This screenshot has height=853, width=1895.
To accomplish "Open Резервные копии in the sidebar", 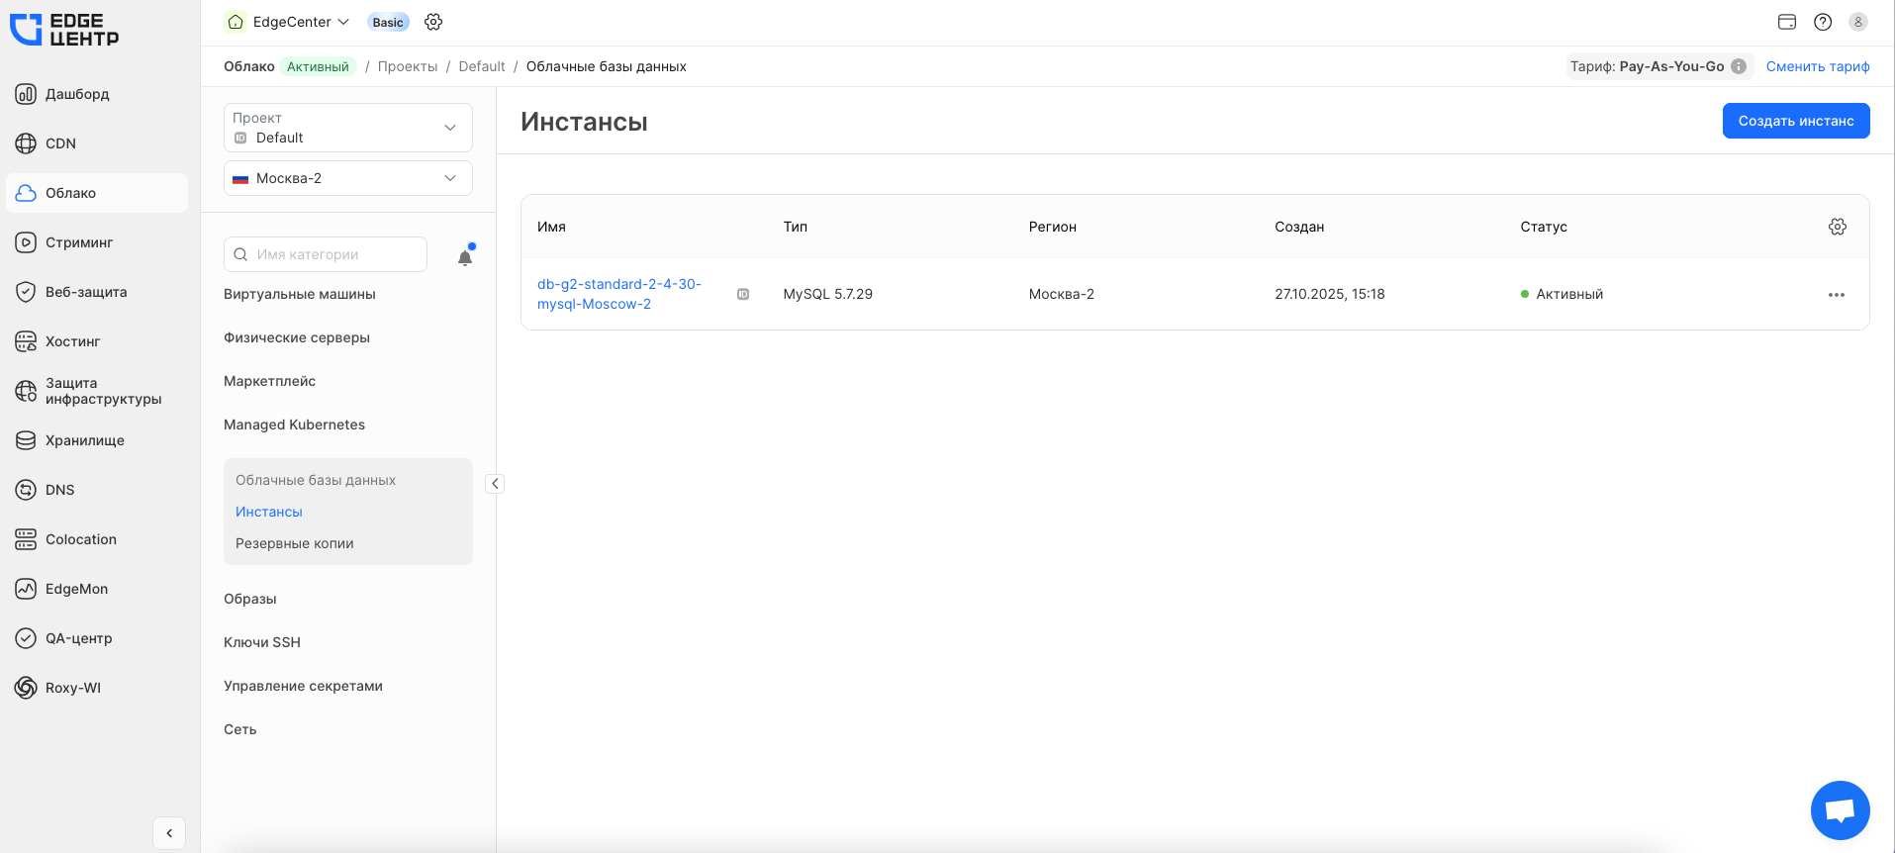I will pyautogui.click(x=294, y=543).
